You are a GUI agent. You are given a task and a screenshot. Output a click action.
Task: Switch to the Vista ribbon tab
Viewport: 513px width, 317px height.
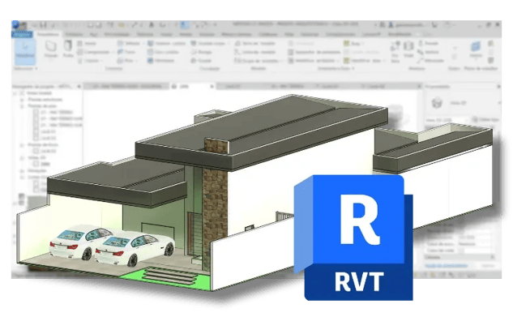click(x=289, y=34)
